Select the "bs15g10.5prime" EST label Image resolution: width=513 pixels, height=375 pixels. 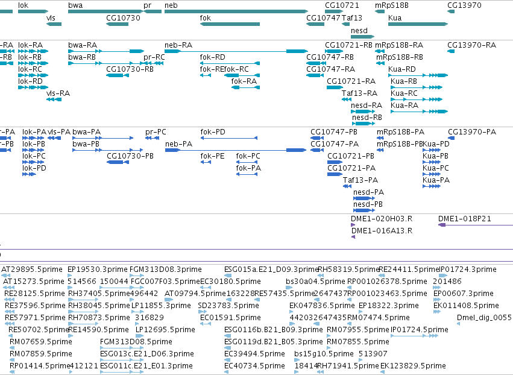point(324,354)
